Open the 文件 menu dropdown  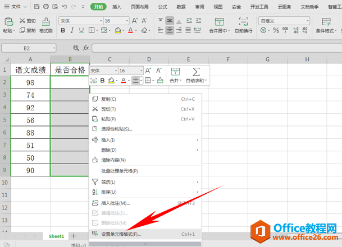click(x=16, y=7)
